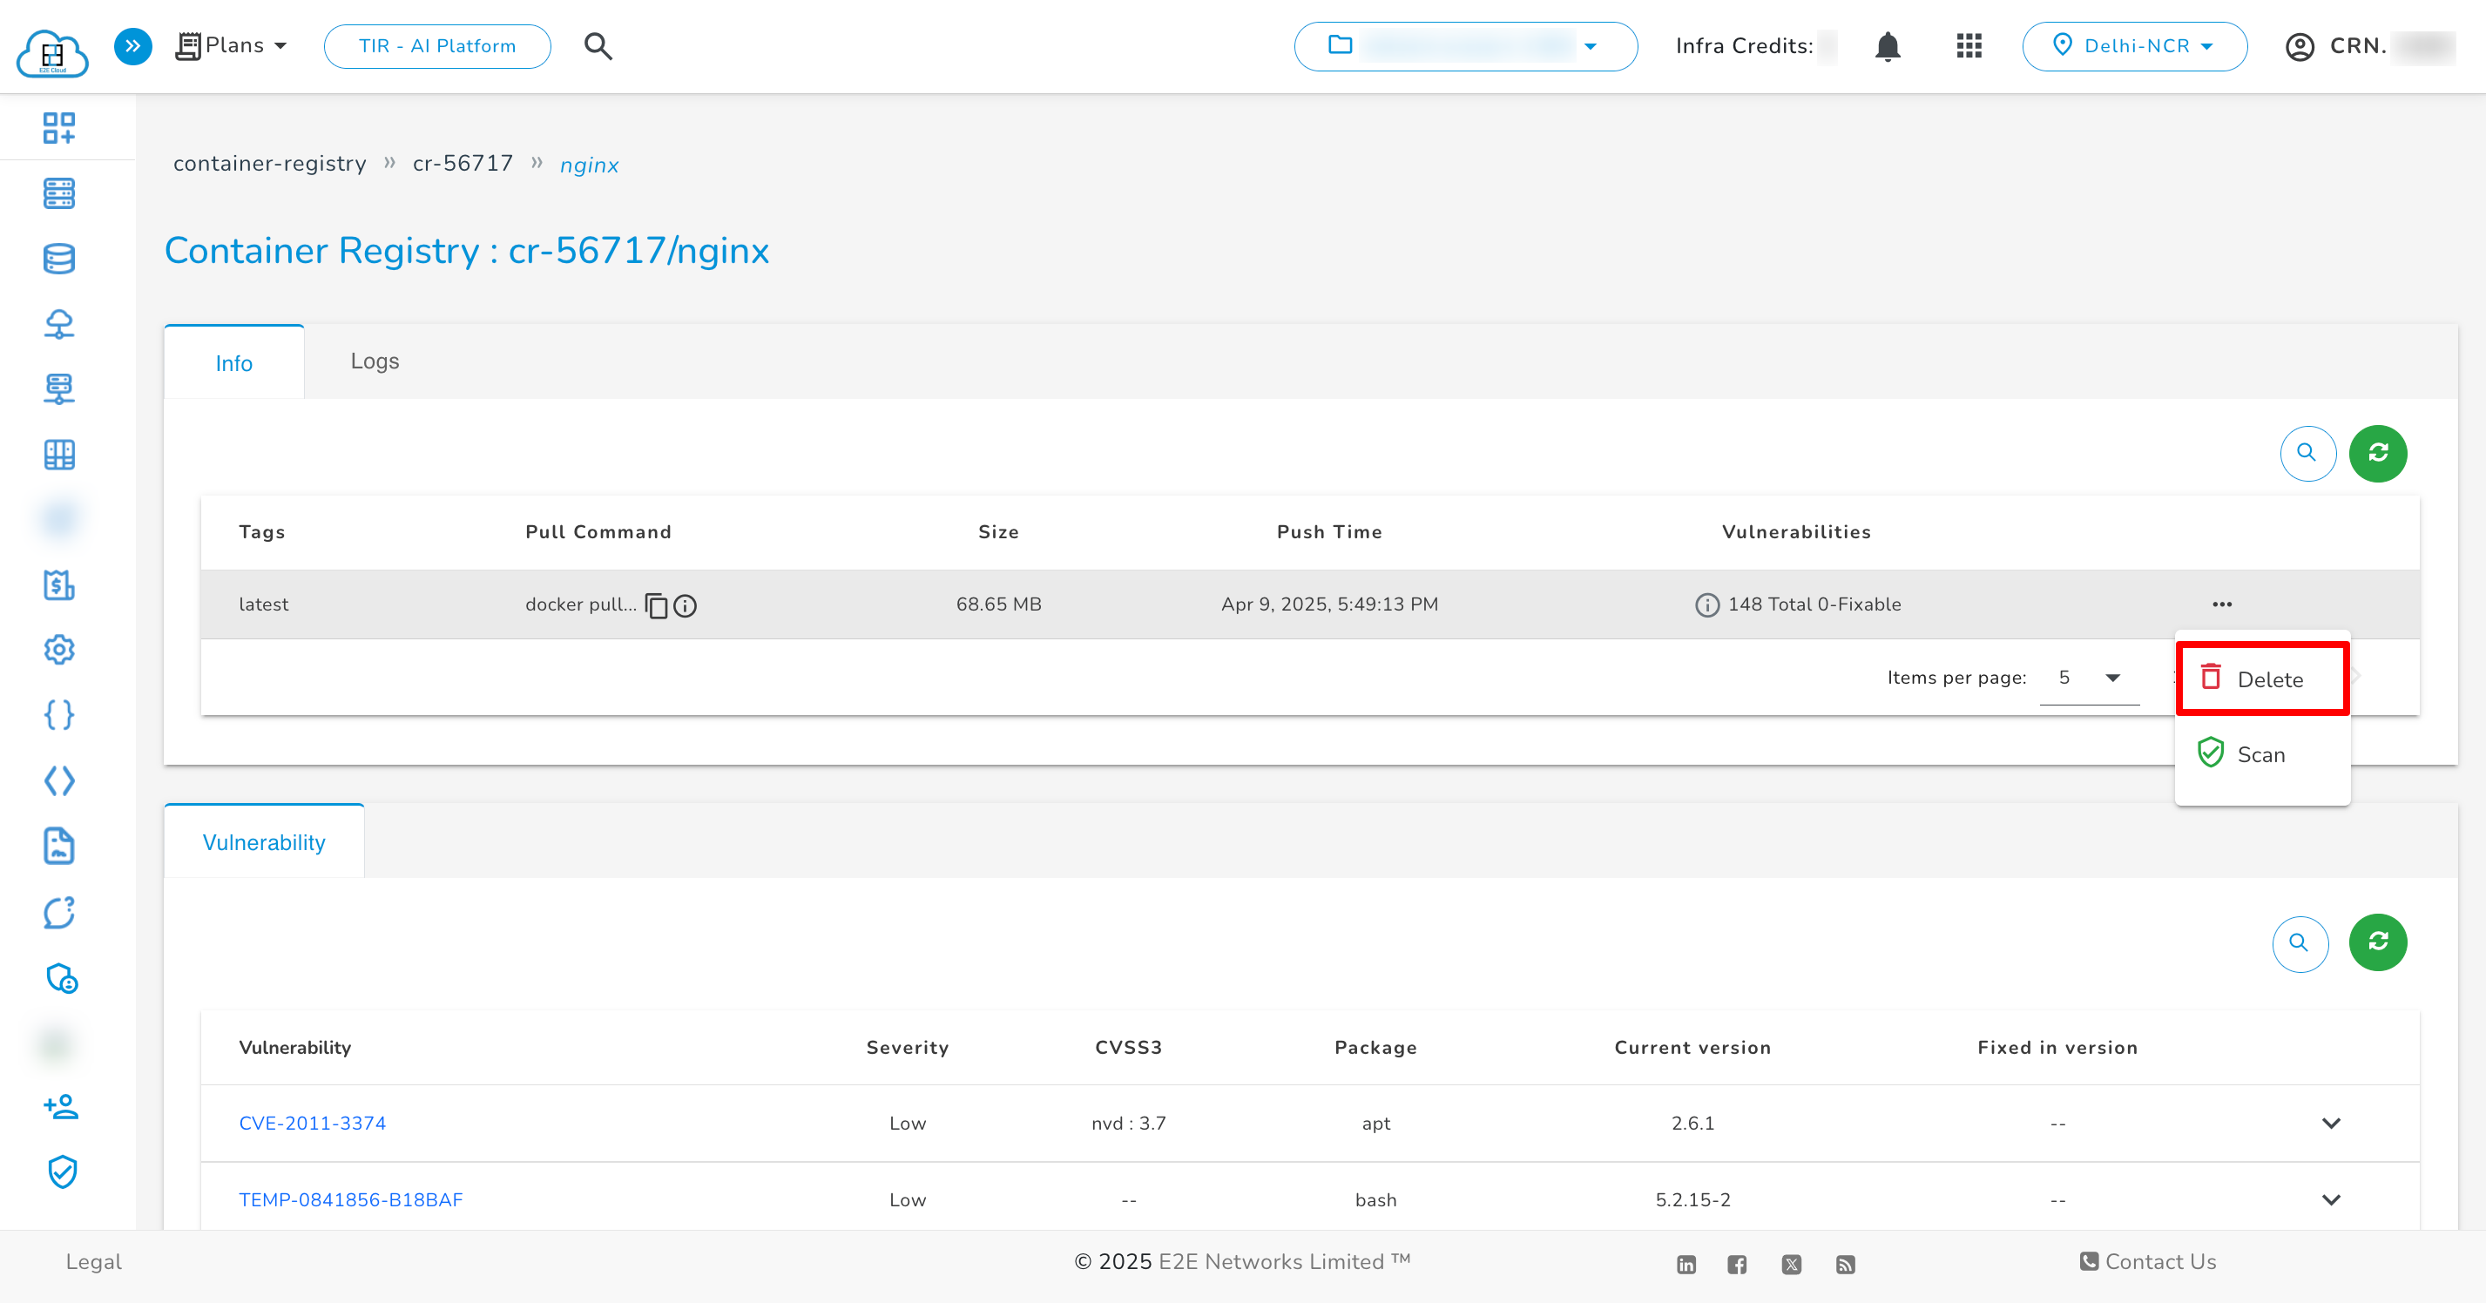Change items per page value

coord(2089,678)
